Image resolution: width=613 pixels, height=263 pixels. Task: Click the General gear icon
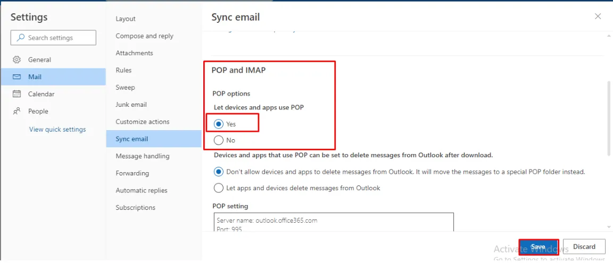click(17, 60)
